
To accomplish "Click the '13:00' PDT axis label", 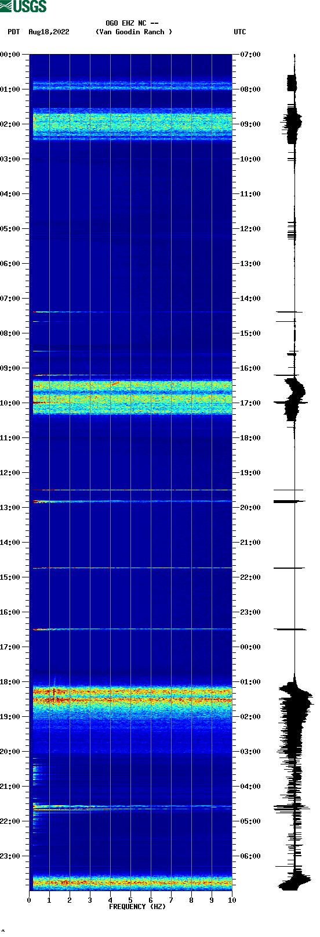I will tap(10, 508).
